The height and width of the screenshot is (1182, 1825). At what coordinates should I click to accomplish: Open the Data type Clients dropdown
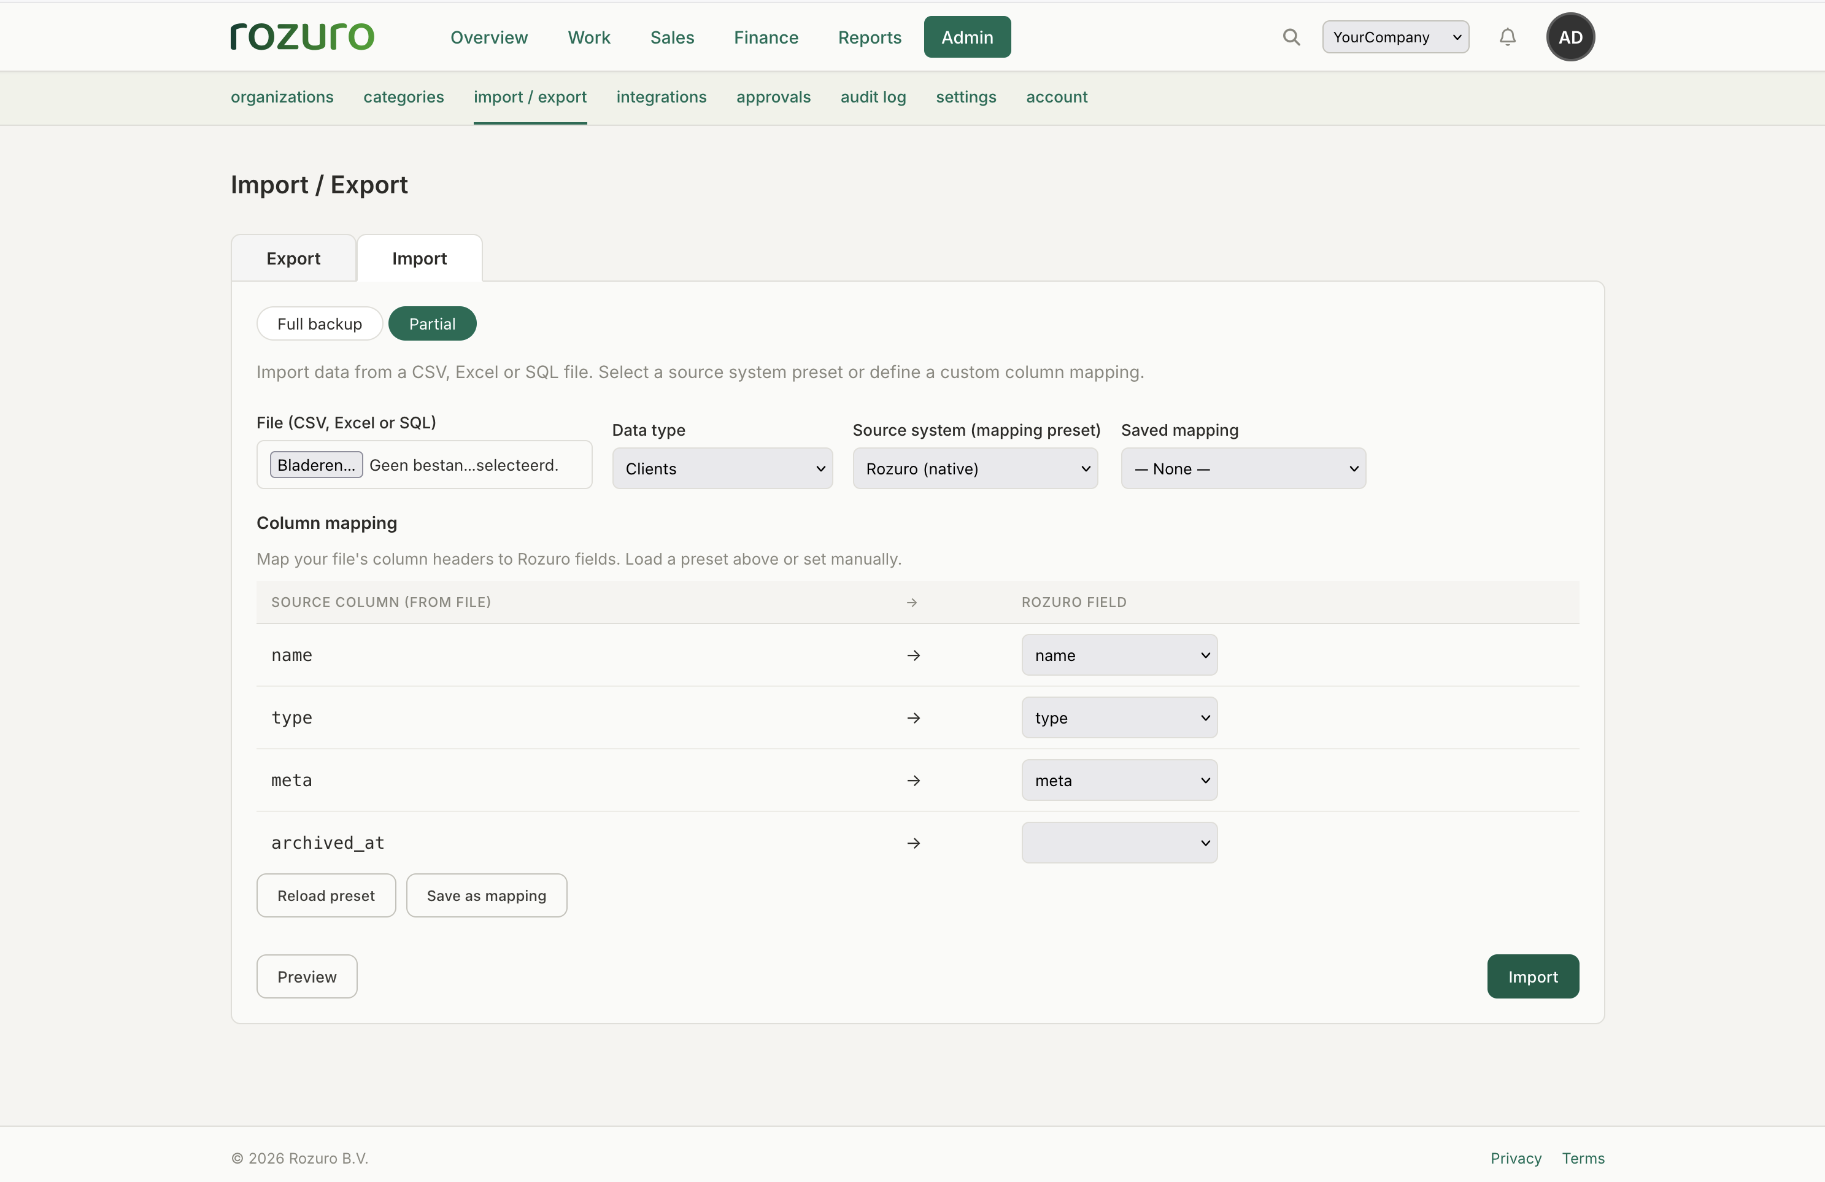[x=722, y=469]
